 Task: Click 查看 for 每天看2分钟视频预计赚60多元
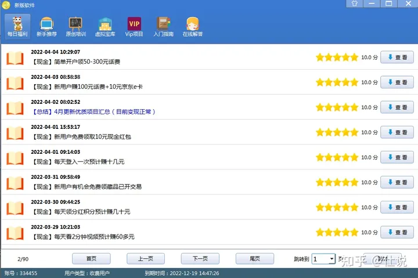[x=397, y=232]
